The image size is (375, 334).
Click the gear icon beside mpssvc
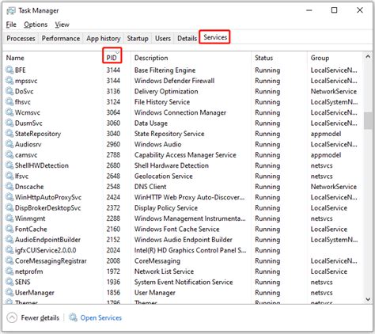(9, 81)
